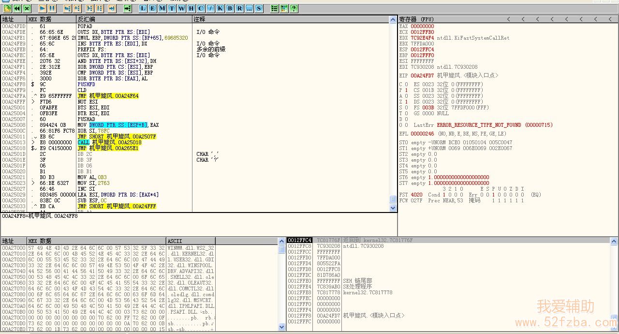Open the Log window with L button
This screenshot has height=334, width=619.
143,8
